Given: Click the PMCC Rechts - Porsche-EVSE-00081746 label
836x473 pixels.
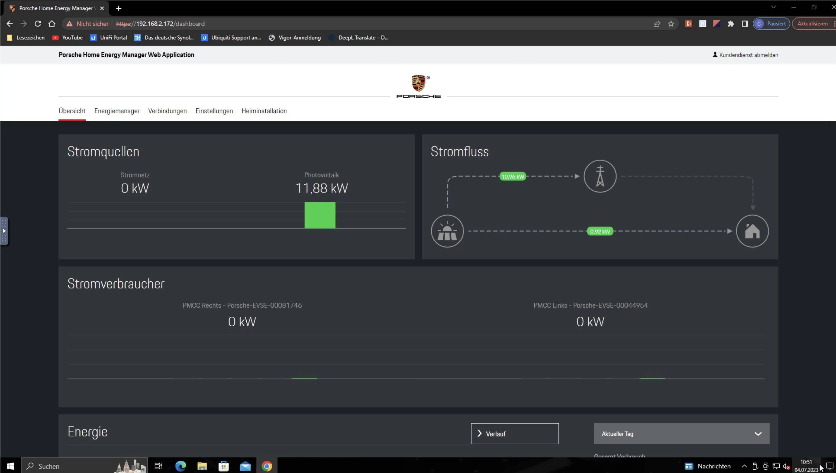Looking at the screenshot, I should (x=242, y=305).
